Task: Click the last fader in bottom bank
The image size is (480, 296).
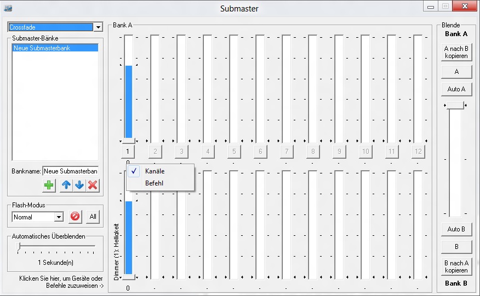Action: (418, 225)
